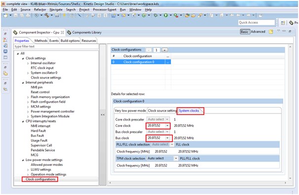Click the Processor Expert perspective icon
299x195 pixels.
pos(291,23)
